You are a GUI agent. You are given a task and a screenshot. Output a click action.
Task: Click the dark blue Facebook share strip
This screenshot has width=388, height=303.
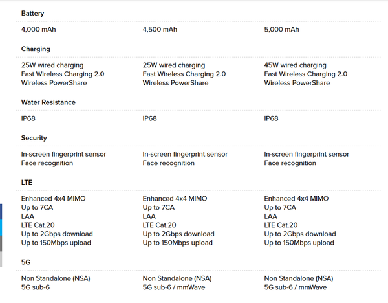pyautogui.click(x=1, y=212)
